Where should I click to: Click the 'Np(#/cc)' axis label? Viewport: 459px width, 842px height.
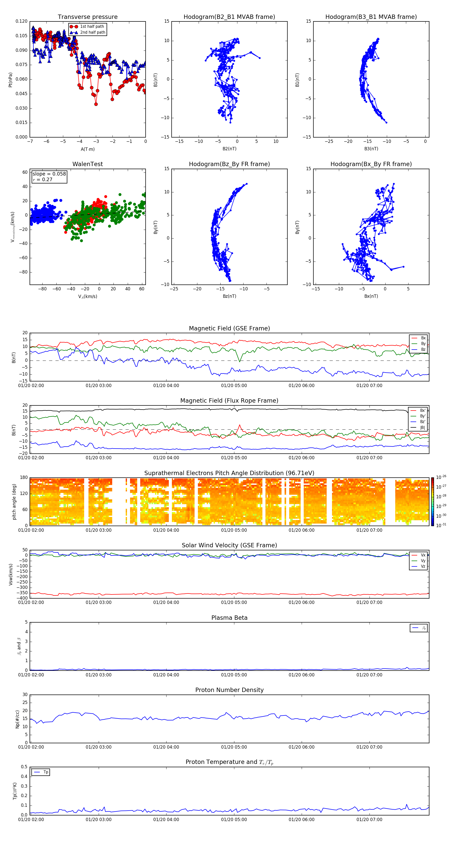pyautogui.click(x=17, y=719)
